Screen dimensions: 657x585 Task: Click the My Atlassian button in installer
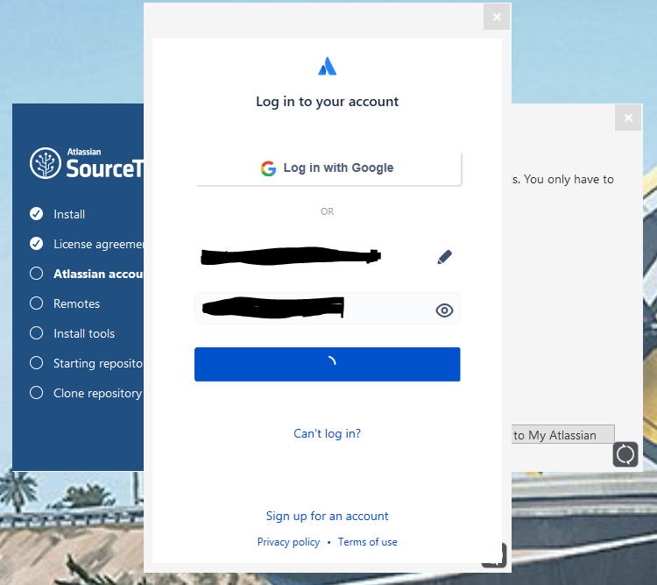563,435
